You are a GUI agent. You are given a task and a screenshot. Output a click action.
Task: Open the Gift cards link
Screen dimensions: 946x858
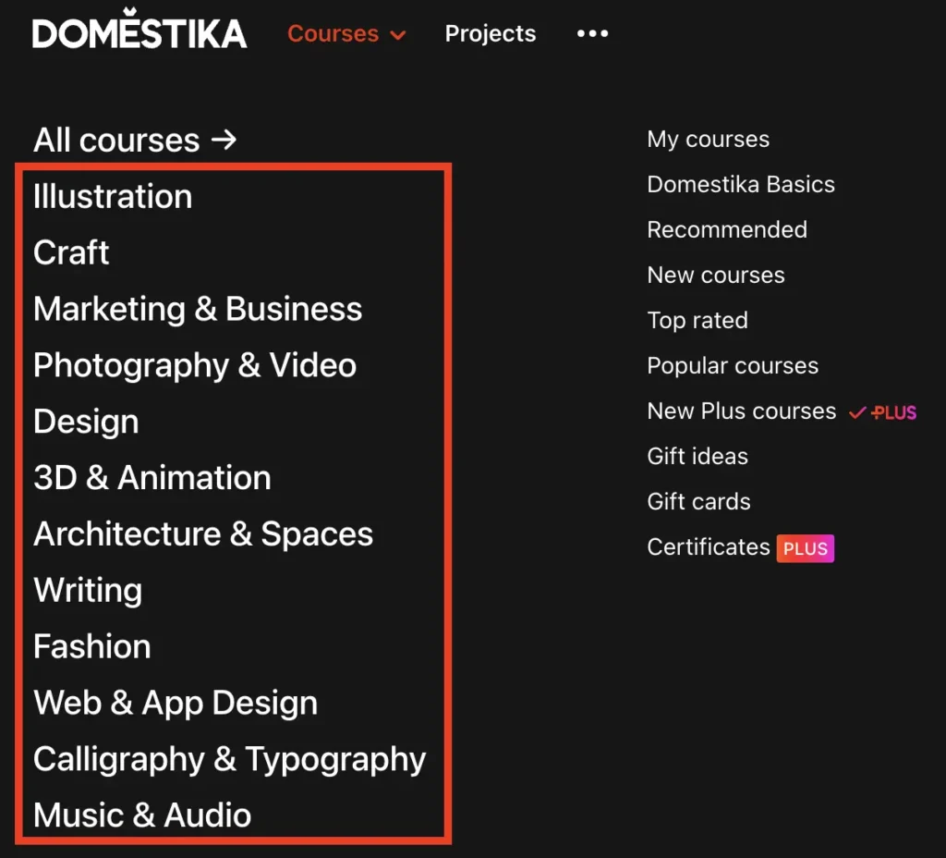point(698,502)
